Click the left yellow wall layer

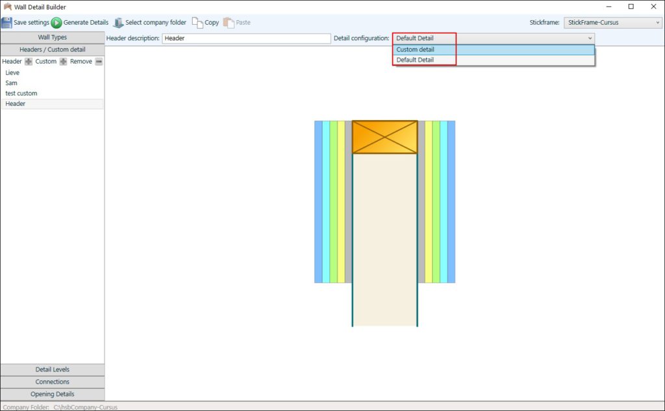(341, 202)
